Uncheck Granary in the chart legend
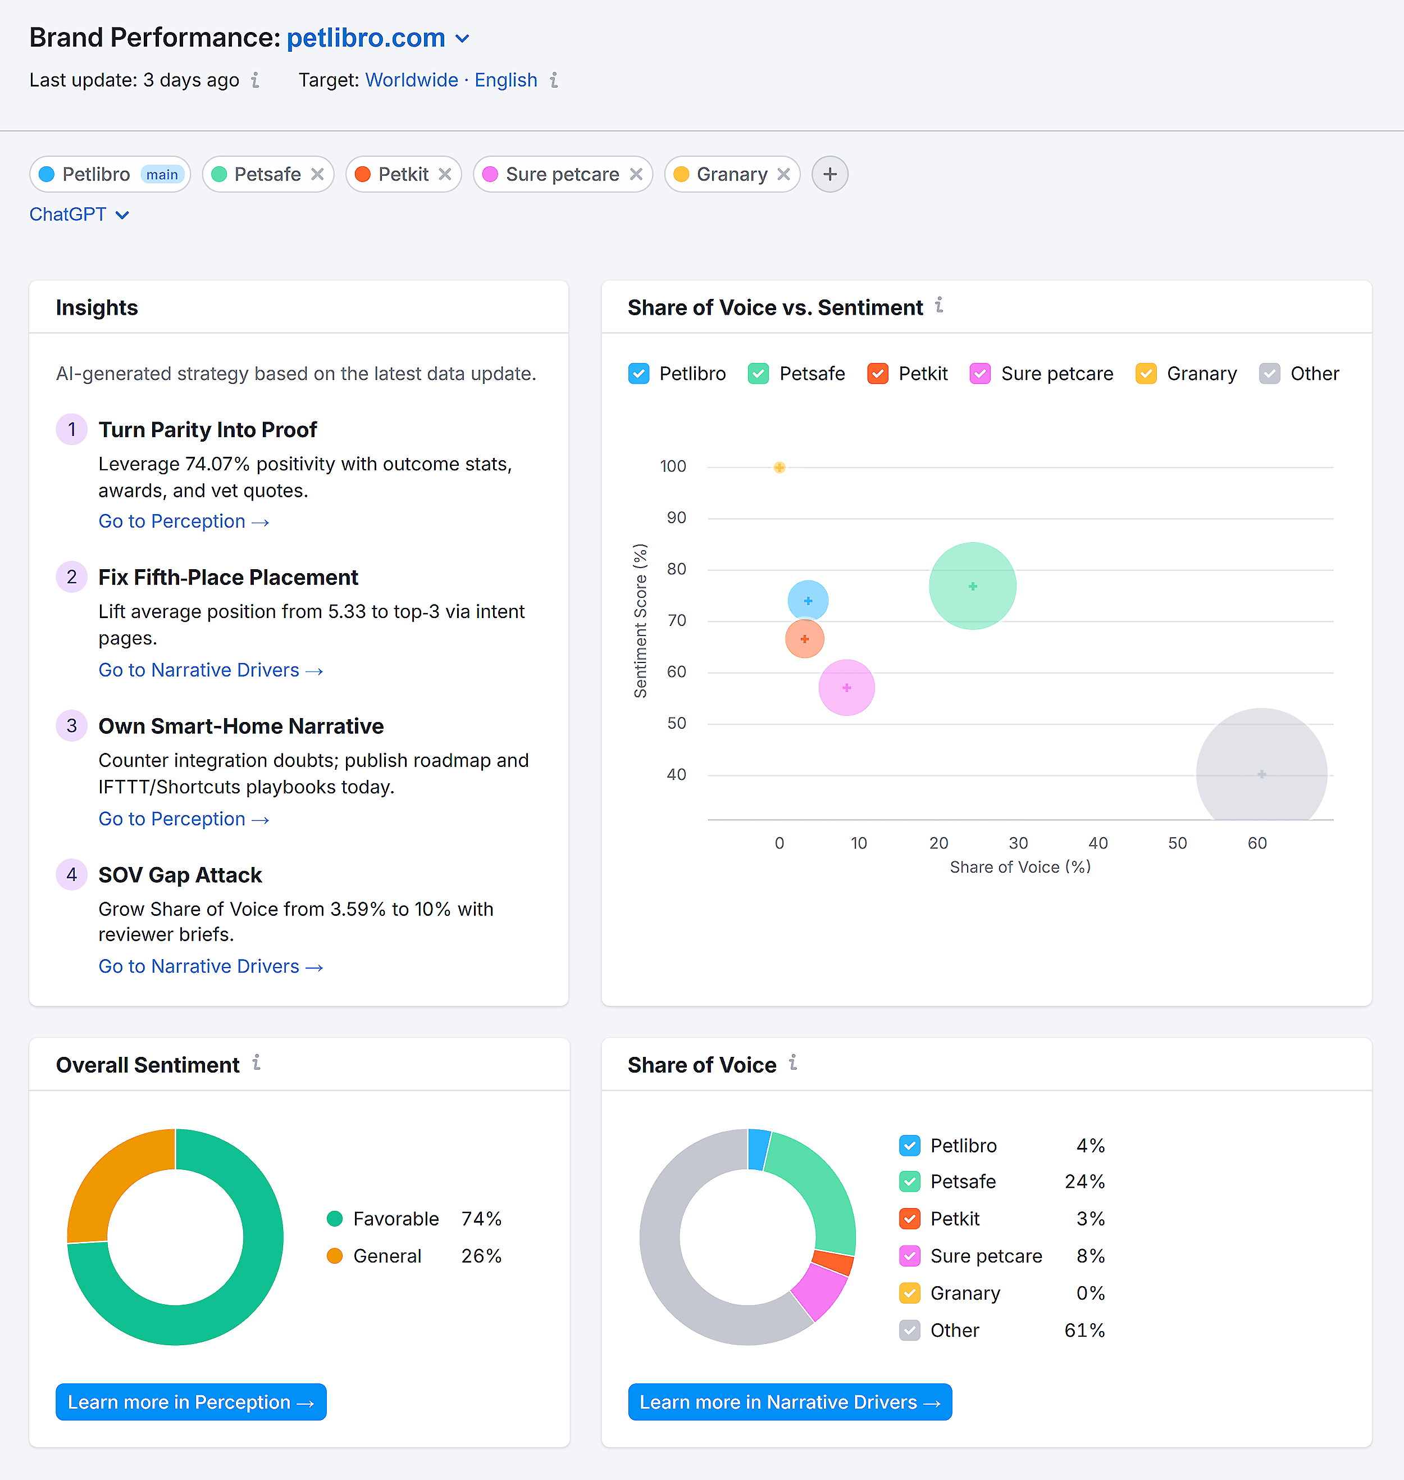1404x1480 pixels. 1146,374
